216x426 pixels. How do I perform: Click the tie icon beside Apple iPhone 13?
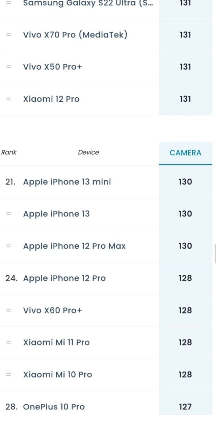(9, 214)
